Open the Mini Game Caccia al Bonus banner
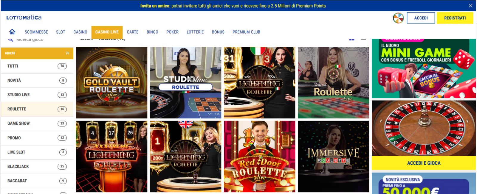Screen dimensions: 477x194 424,68
